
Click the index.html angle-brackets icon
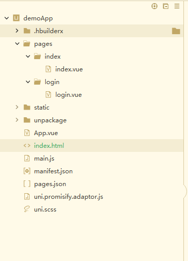tap(27, 146)
